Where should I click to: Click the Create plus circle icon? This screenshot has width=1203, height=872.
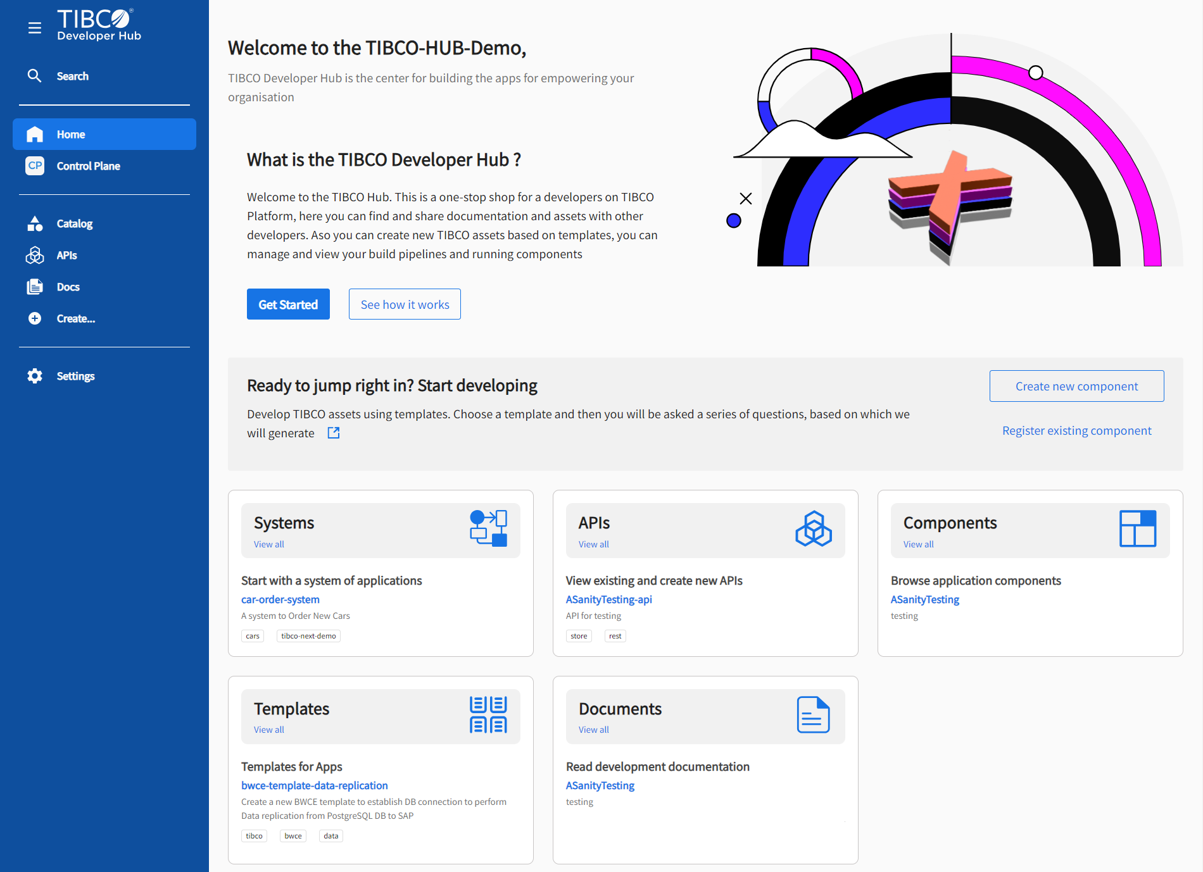[35, 318]
